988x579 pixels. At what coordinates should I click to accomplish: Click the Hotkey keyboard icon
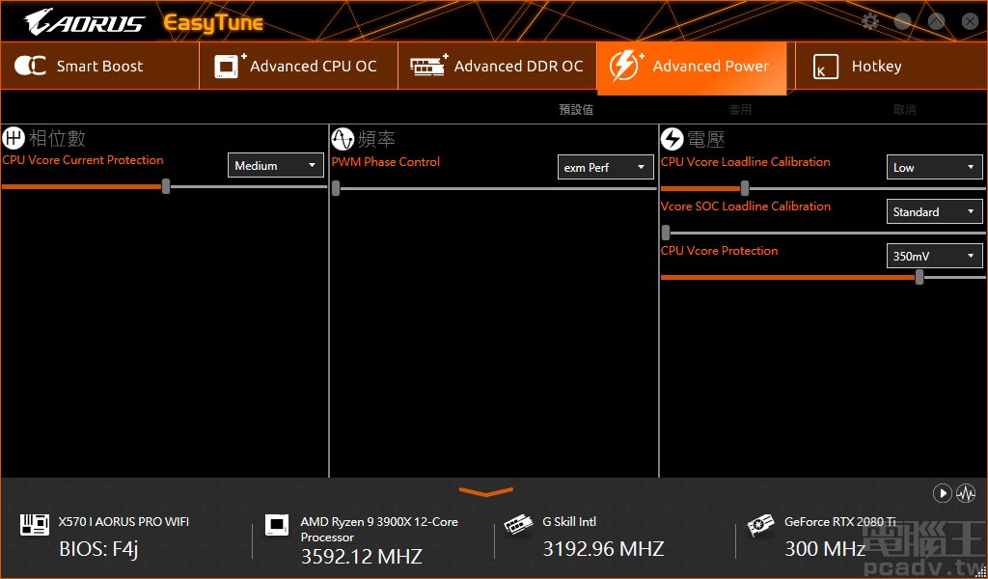[x=826, y=68]
